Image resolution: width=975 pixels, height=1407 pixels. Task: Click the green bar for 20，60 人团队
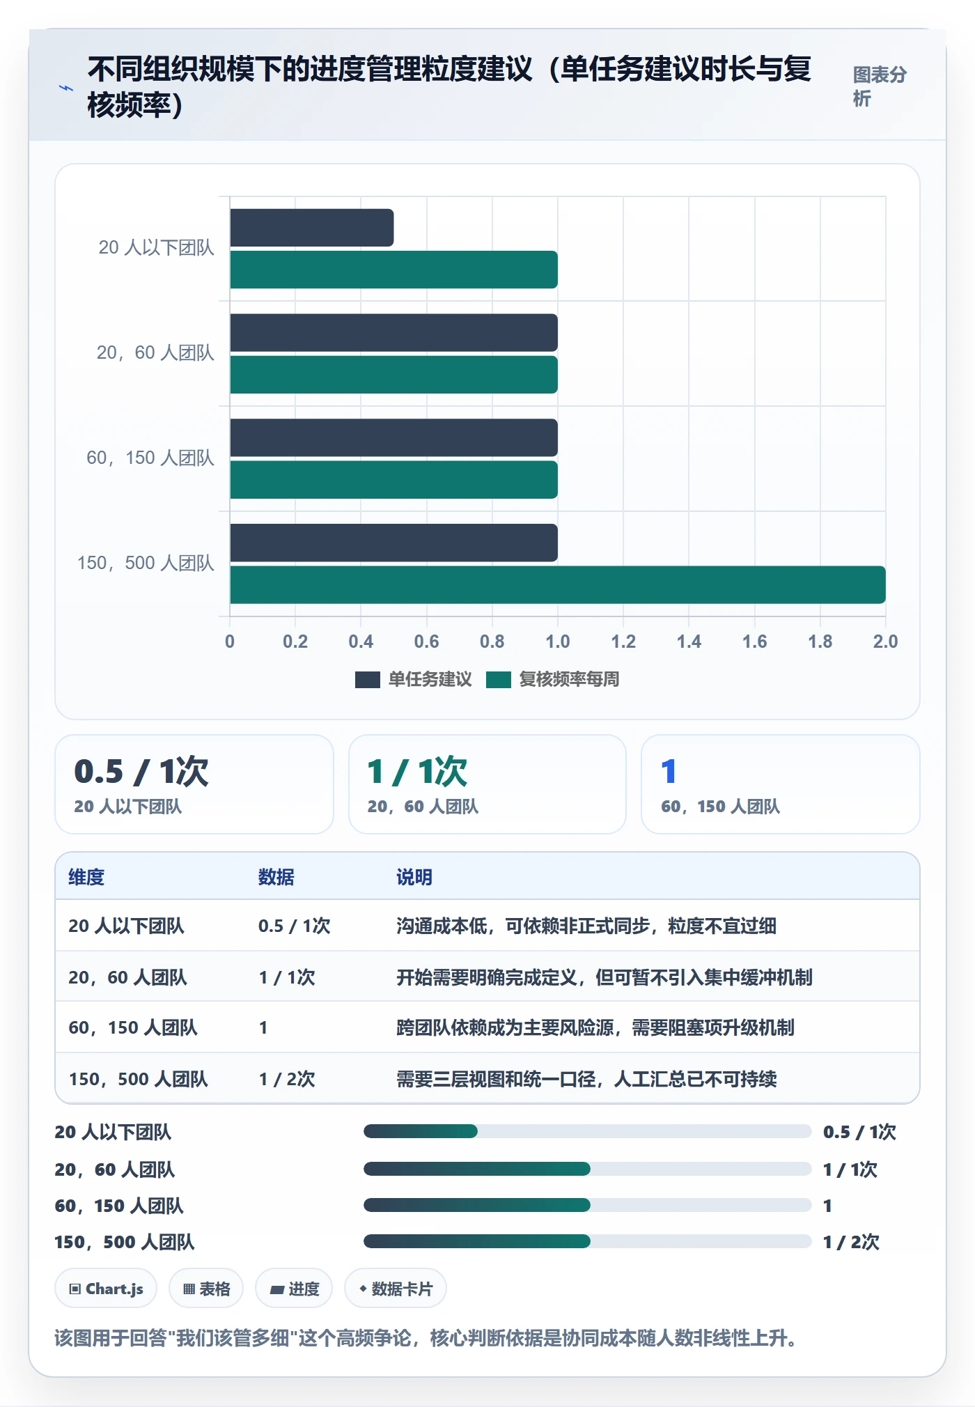click(x=394, y=375)
